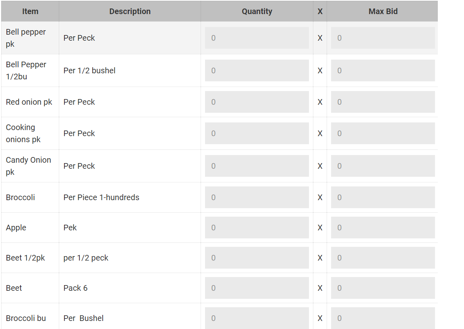Focus Quantity input in Broccoli Per Piece row
This screenshot has width=464, height=329.
tap(257, 197)
